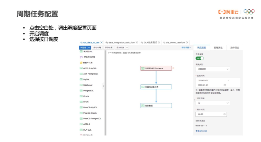Click the 添加任务 button
The width and height of the screenshot is (261, 142).
coord(120,48)
